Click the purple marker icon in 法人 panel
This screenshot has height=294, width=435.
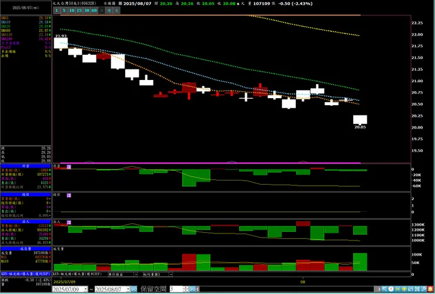click(x=69, y=222)
